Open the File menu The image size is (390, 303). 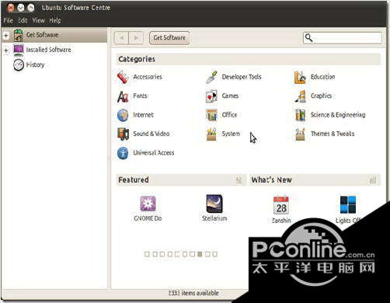click(8, 20)
